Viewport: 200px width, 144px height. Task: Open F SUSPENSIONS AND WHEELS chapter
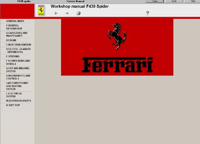tap(18, 62)
